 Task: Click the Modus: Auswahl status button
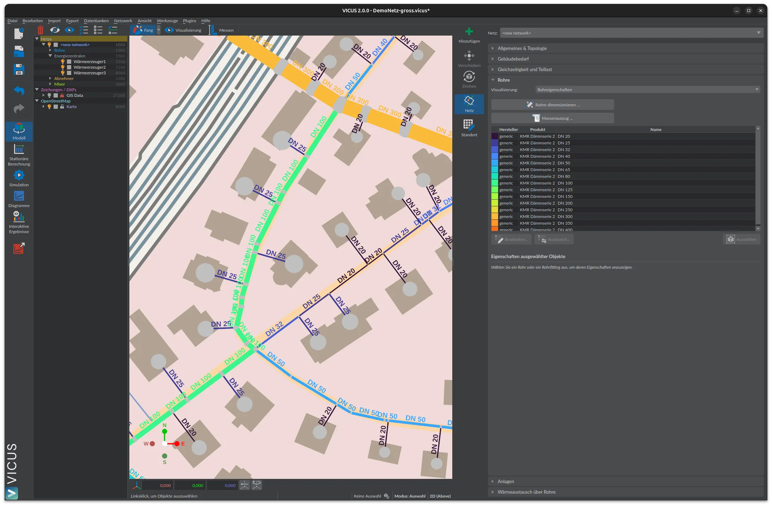[410, 496]
